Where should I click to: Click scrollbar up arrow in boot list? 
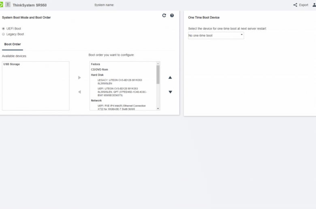pyautogui.click(x=158, y=64)
